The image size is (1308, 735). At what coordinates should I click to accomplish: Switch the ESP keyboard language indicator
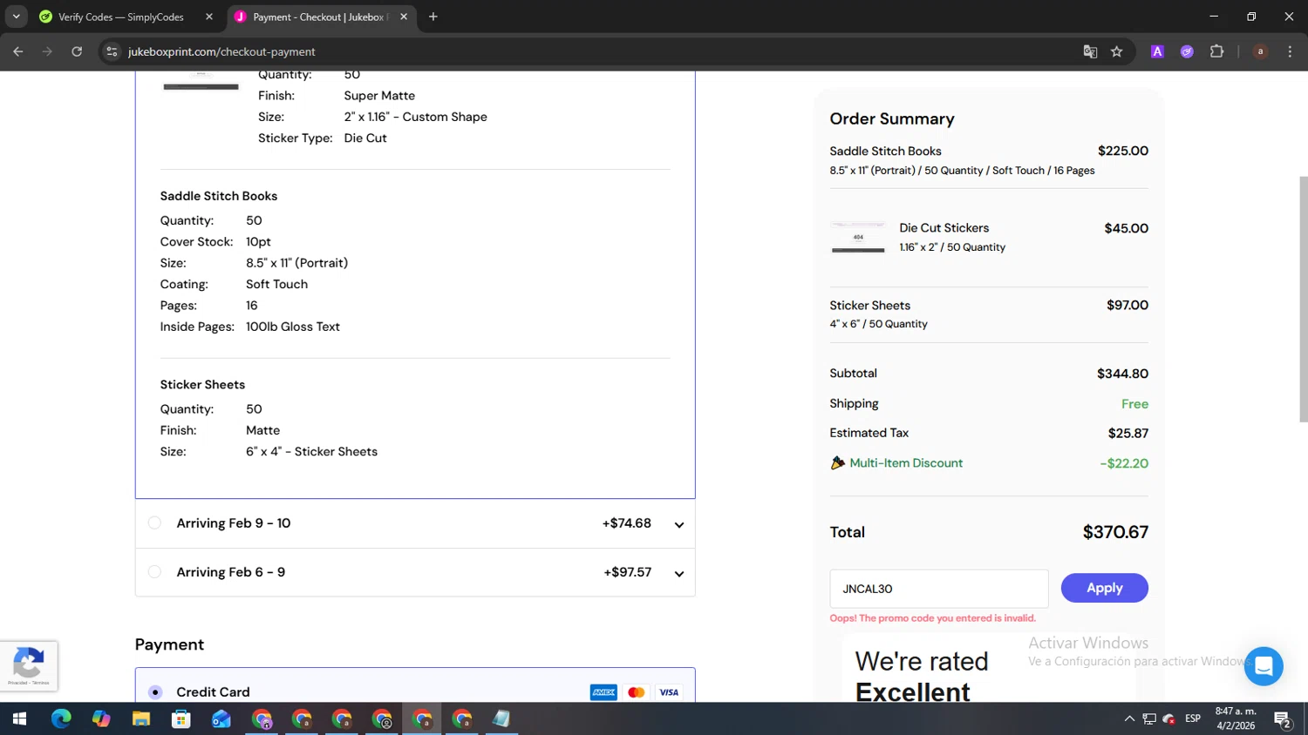[1193, 719]
